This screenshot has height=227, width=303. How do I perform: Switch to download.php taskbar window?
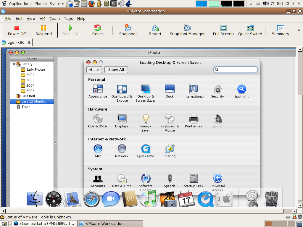pyautogui.click(x=44, y=223)
